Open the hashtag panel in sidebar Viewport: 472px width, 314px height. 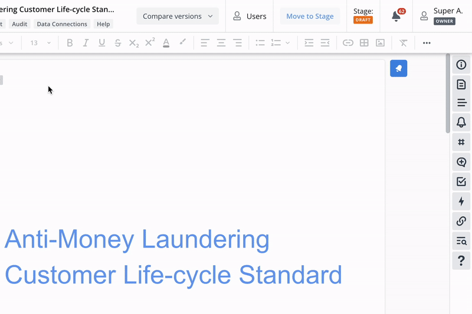[x=461, y=142]
